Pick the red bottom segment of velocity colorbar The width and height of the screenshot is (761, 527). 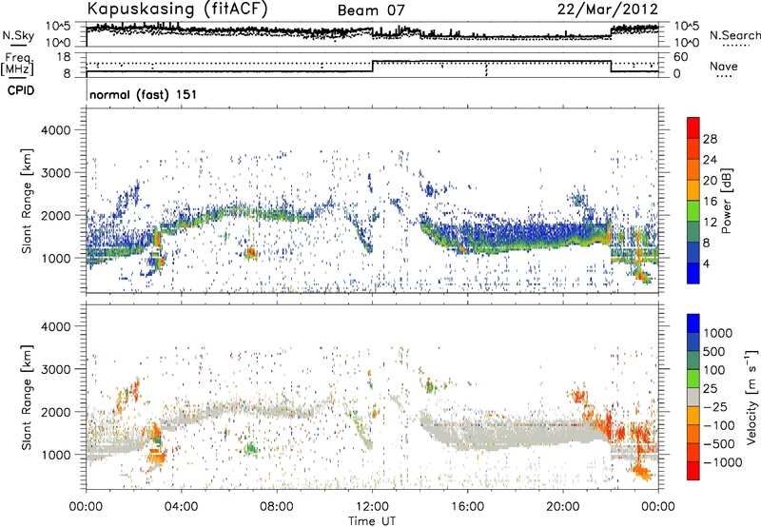pyautogui.click(x=693, y=471)
